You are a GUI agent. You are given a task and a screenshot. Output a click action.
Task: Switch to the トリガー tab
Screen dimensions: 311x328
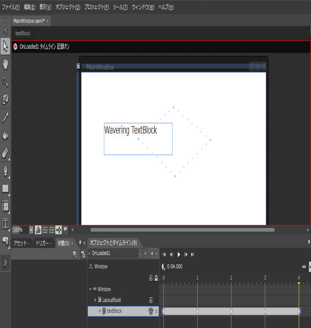pyautogui.click(x=44, y=243)
